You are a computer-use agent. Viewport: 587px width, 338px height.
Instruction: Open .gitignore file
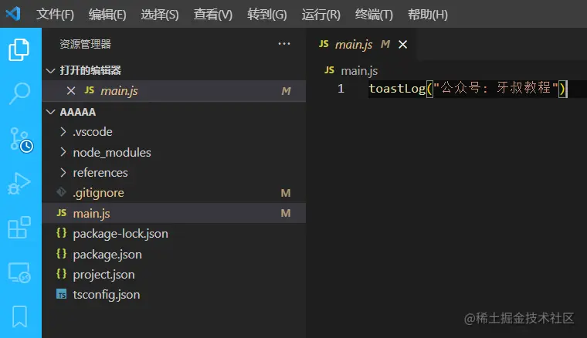[x=174, y=193]
